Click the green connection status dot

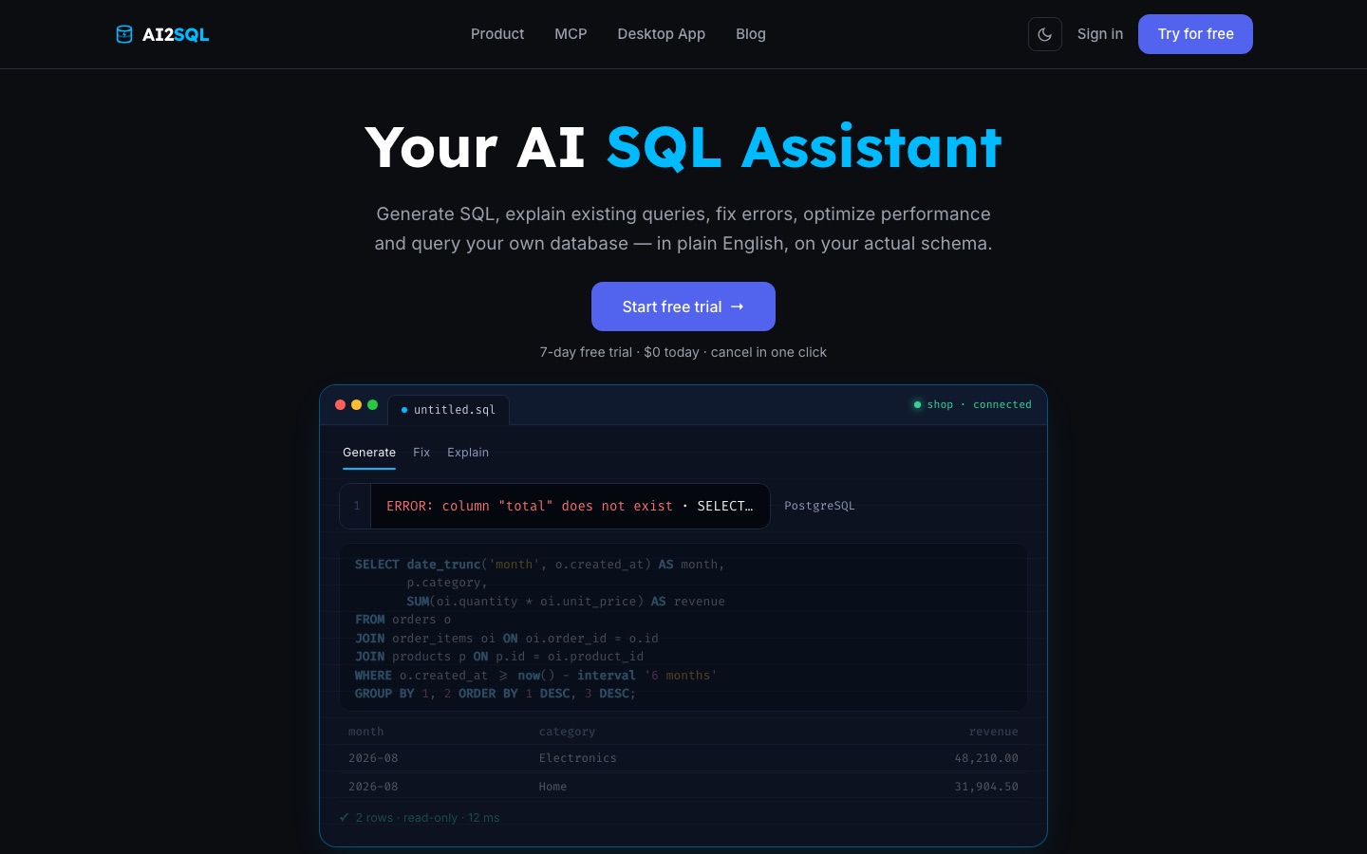(917, 404)
